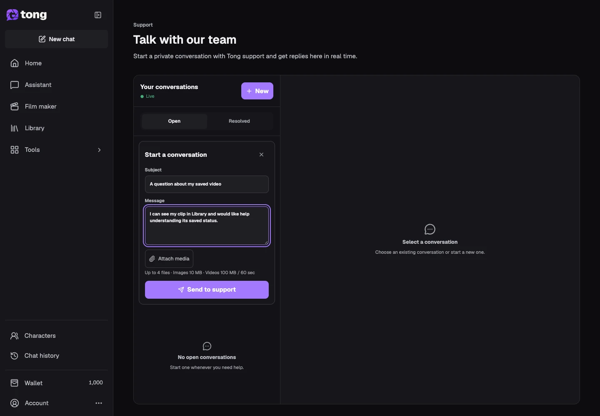Image resolution: width=600 pixels, height=416 pixels.
Task: Attach media to the conversation
Action: point(169,259)
